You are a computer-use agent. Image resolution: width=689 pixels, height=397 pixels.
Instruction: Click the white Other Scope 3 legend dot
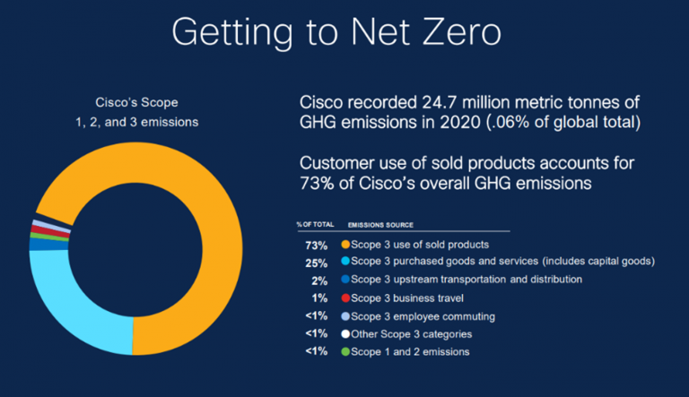pyautogui.click(x=346, y=333)
